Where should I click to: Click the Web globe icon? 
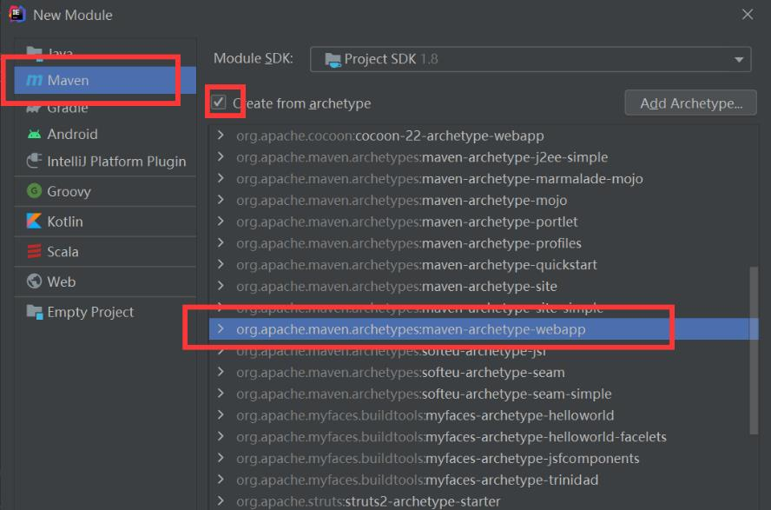[x=34, y=281]
